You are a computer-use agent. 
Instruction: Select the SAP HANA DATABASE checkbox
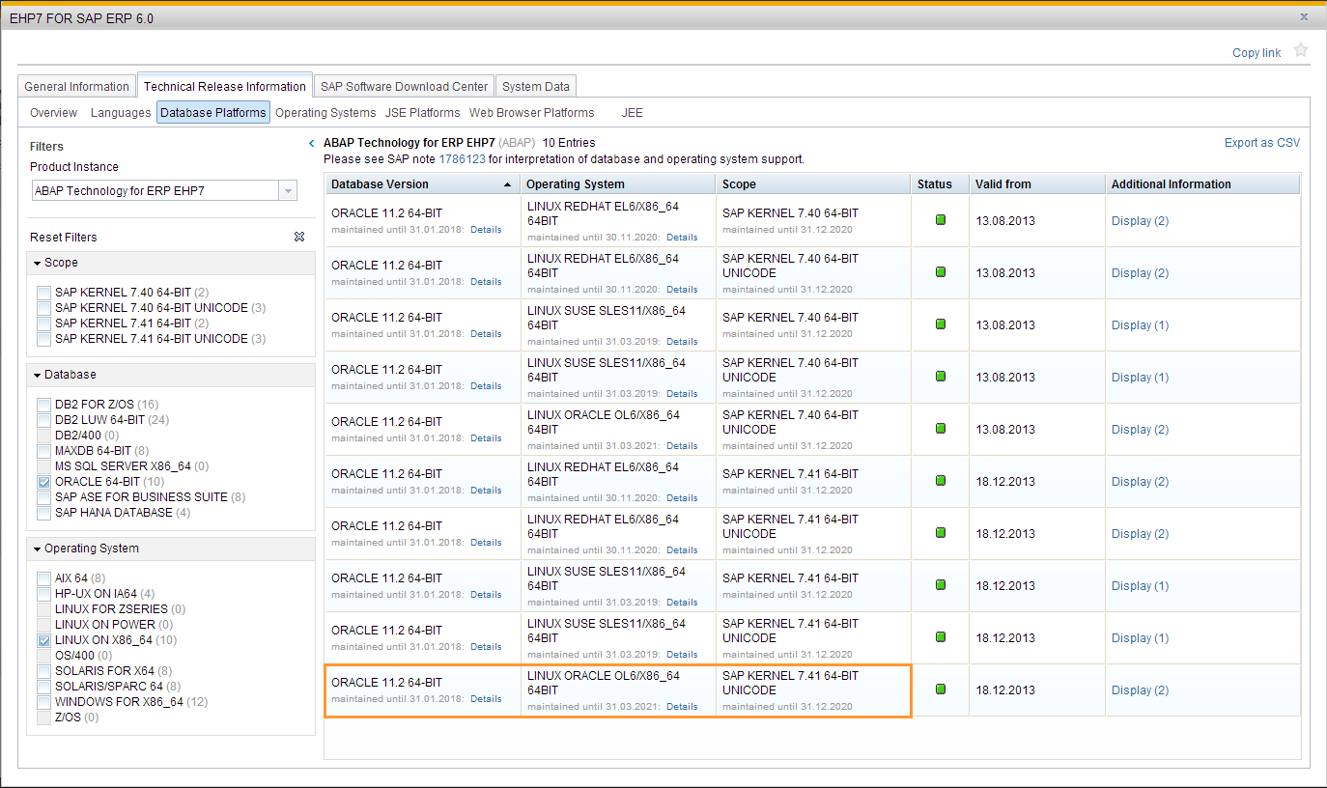pos(43,513)
